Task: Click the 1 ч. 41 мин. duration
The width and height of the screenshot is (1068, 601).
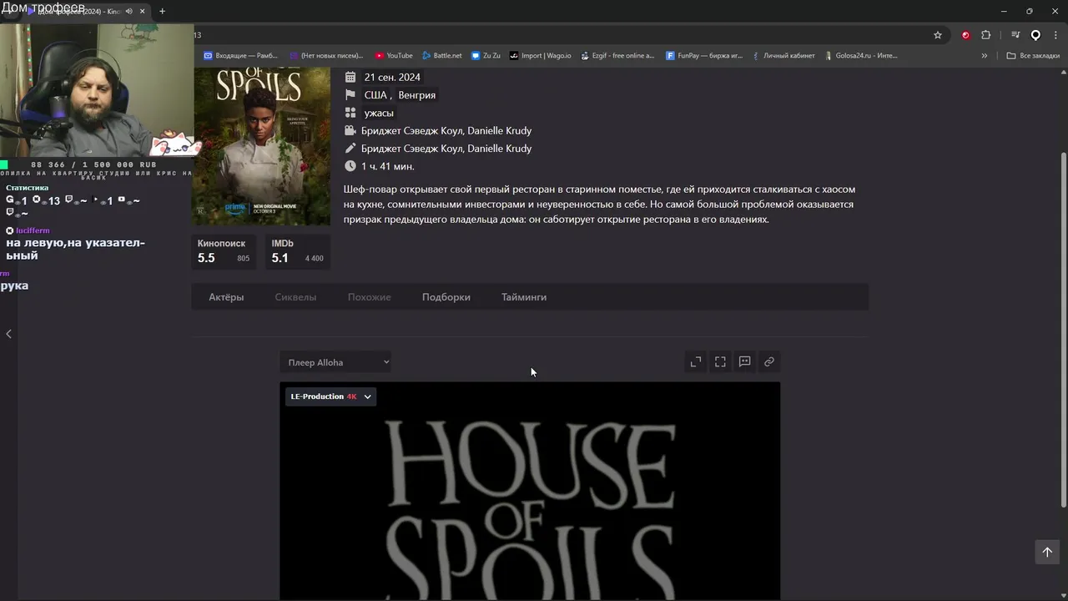Action: [388, 166]
